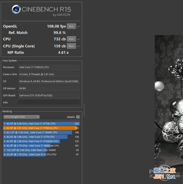Select ranking row Intel Core i7-3770 CPU

(x=41, y=137)
